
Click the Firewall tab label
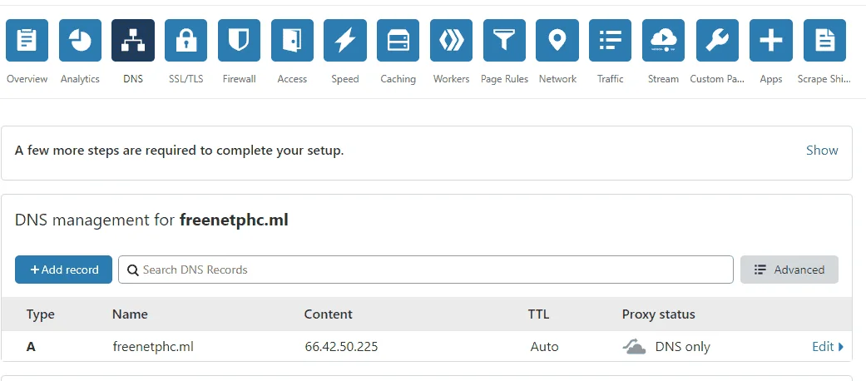(x=239, y=79)
